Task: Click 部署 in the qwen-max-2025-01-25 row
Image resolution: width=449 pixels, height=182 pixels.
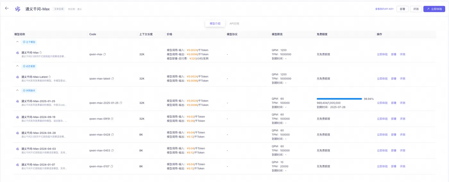Action: pyautogui.click(x=394, y=103)
